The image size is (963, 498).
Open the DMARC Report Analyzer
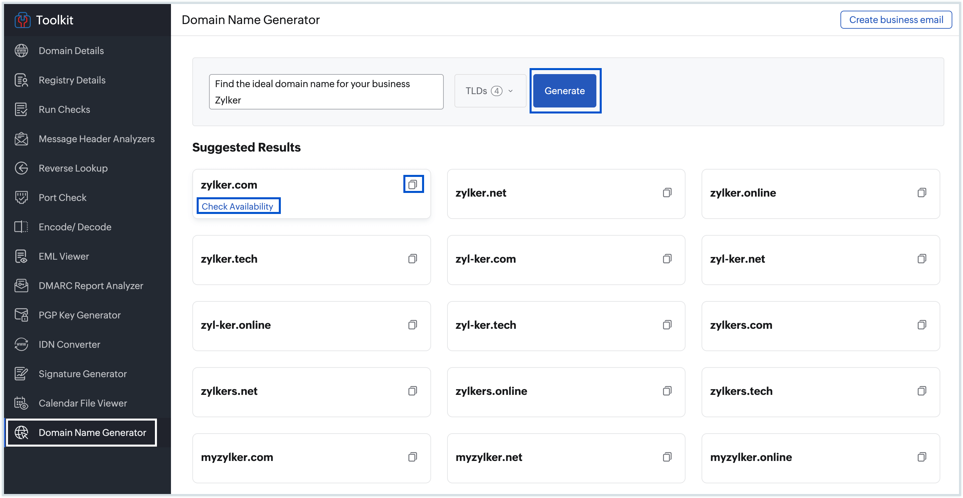tap(91, 285)
